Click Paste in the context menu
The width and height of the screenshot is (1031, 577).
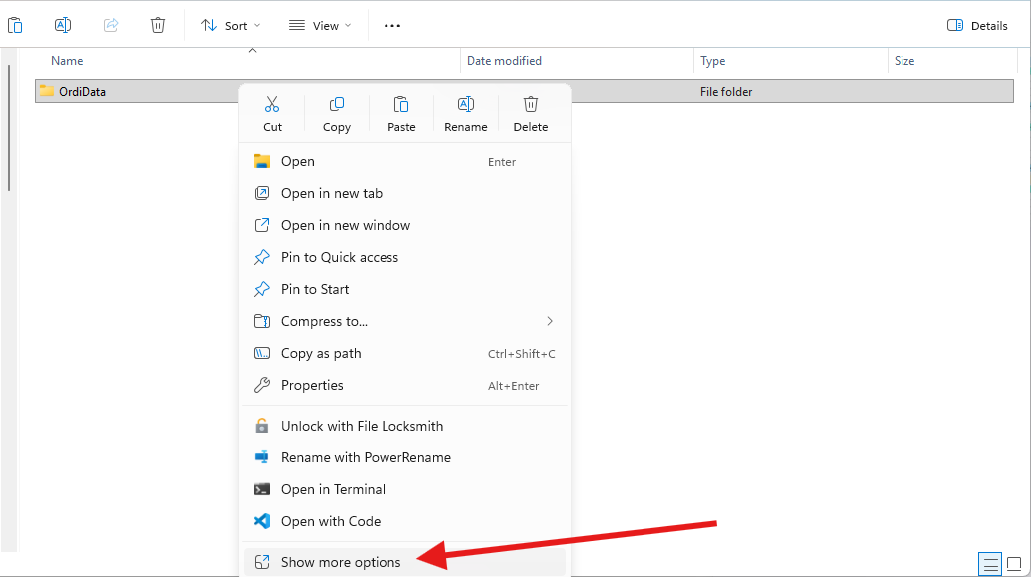[401, 114]
